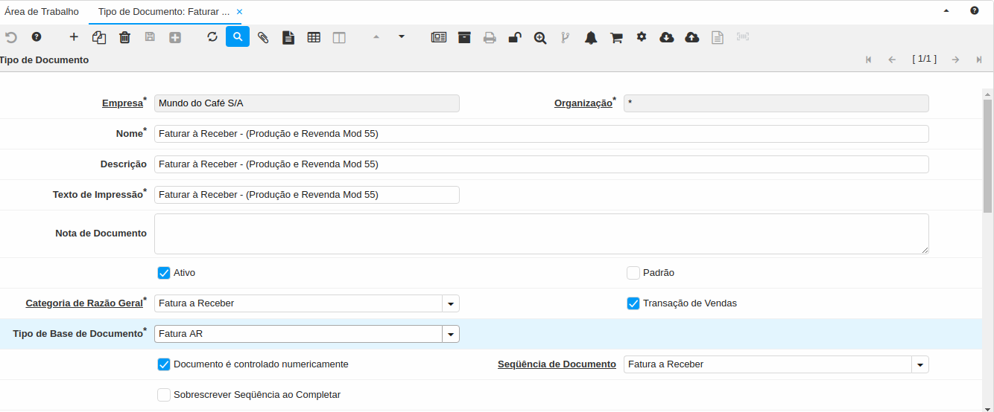The width and height of the screenshot is (994, 412).
Task: Open the Empresa field label link
Action: [122, 103]
